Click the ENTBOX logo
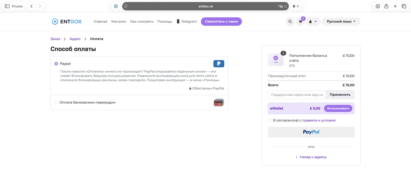Viewport: 411px width, 170px height. point(67,22)
